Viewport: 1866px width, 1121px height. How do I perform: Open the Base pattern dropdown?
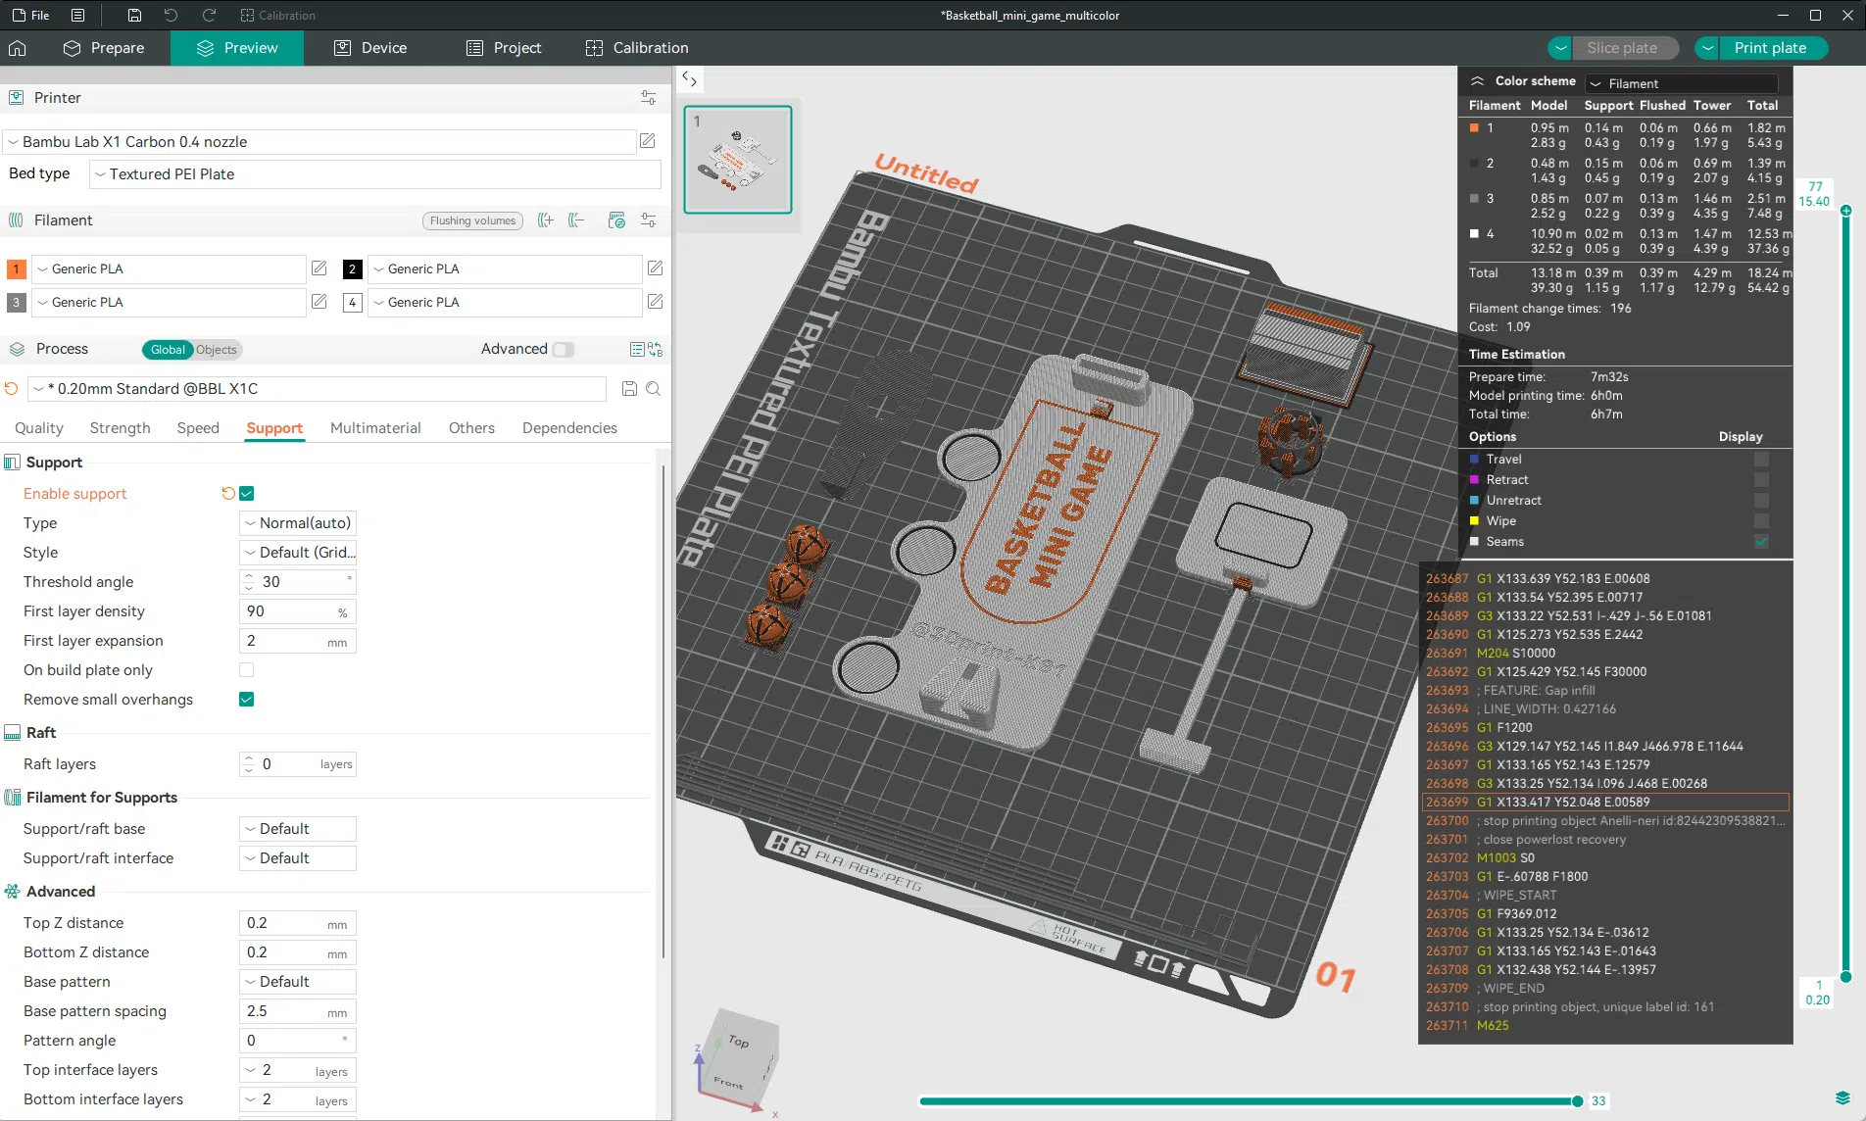point(298,982)
